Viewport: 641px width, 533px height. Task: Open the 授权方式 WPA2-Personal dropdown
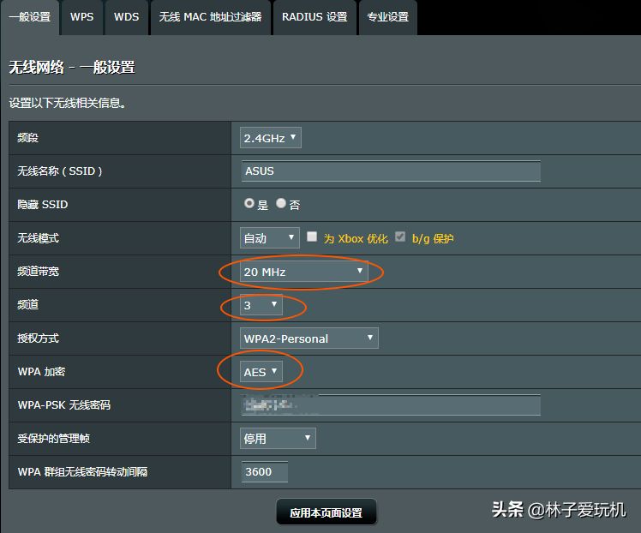point(309,338)
